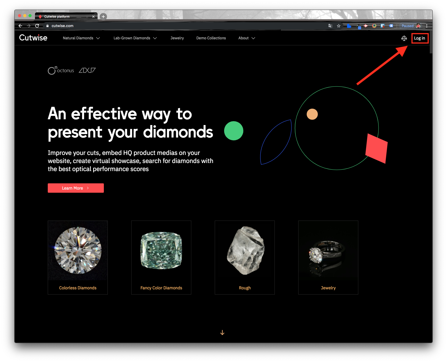Reload the page with the refresh icon
The height and width of the screenshot is (362, 447).
37,26
